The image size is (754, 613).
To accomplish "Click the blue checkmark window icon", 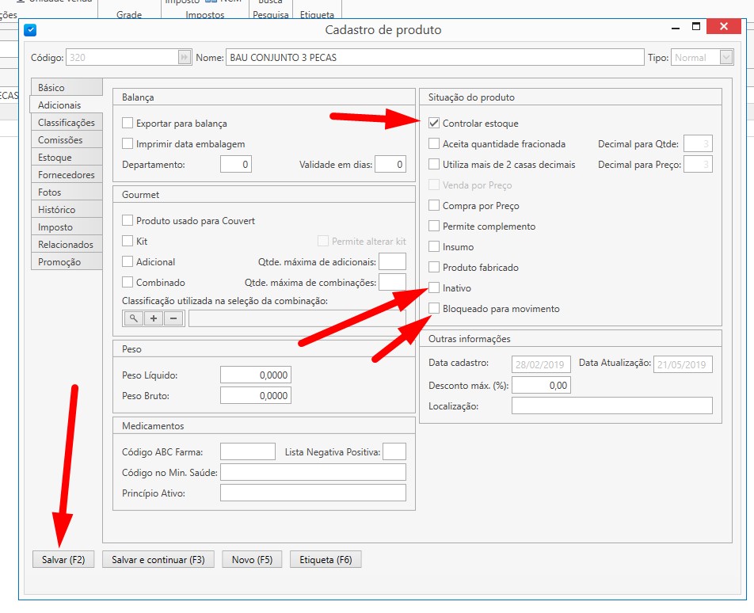I will 30,30.
